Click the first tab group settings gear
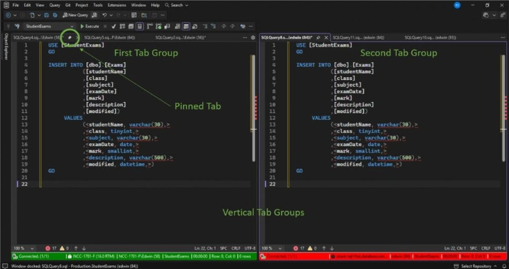This screenshot has height=269, width=509. point(253,37)
